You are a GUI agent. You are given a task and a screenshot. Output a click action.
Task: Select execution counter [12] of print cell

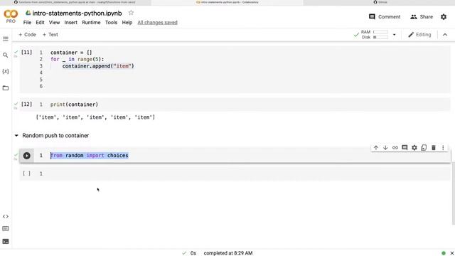[x=27, y=104]
